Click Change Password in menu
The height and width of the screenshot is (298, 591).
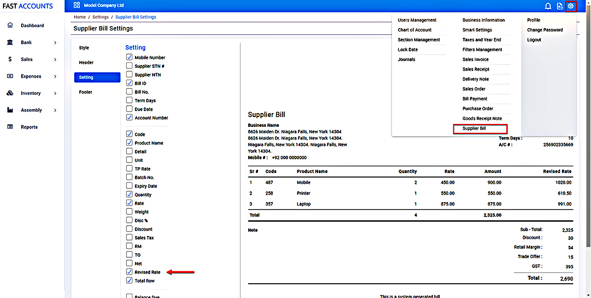point(545,30)
